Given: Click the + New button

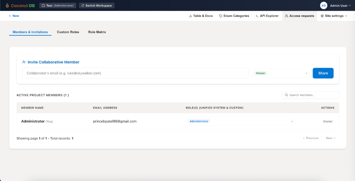Looking at the screenshot, I should tap(14, 16).
